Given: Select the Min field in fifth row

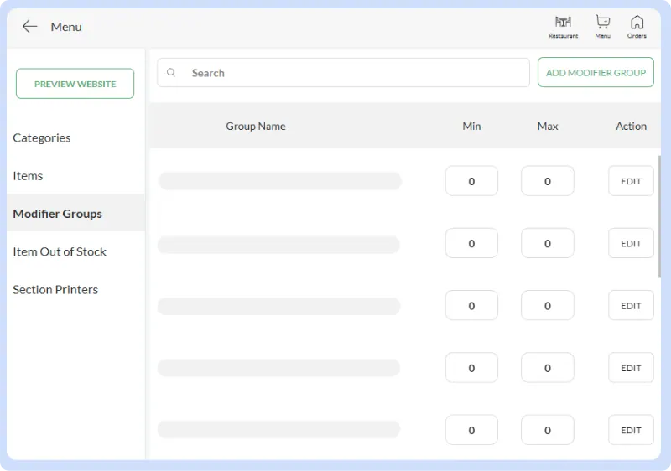Looking at the screenshot, I should [471, 431].
